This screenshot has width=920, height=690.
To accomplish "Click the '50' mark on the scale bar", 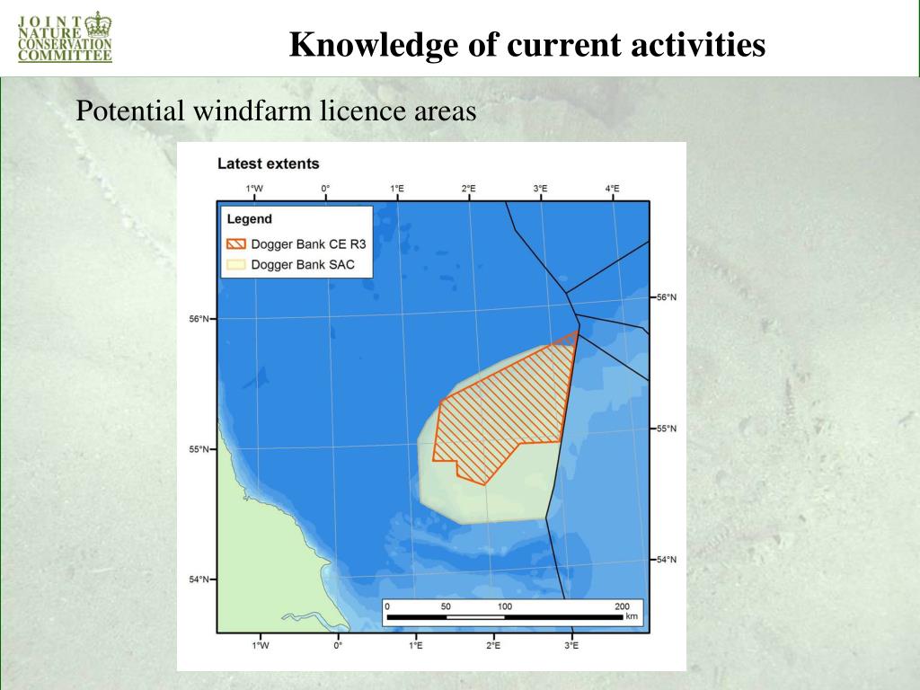I will 446,606.
